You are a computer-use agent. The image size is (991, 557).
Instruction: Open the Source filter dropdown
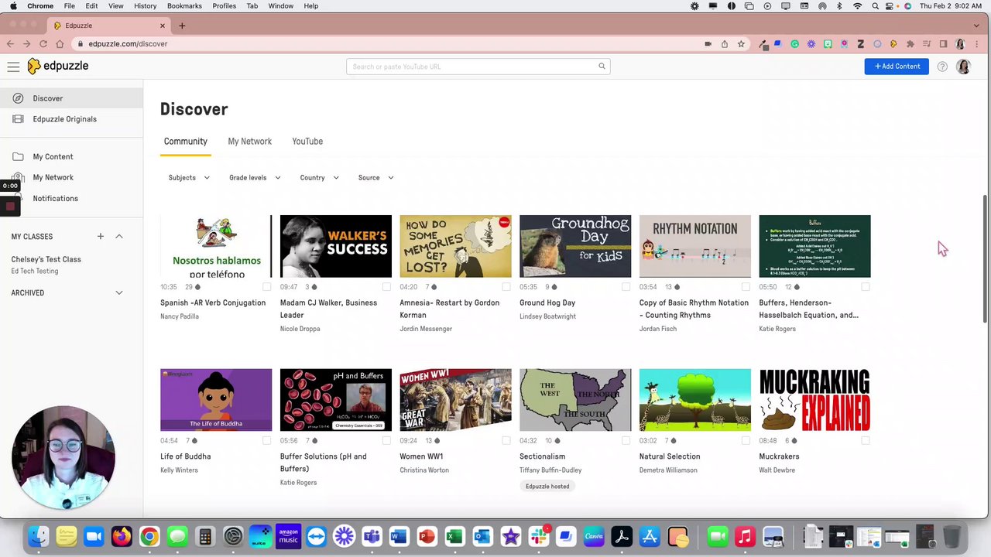coord(375,178)
